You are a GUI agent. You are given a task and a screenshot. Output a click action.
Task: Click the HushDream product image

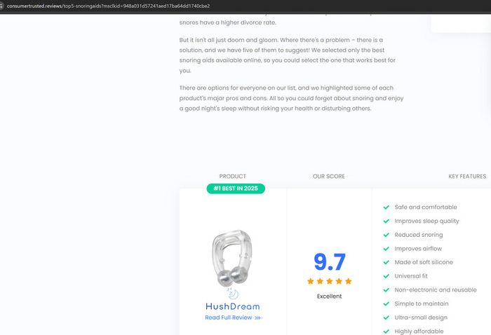click(232, 258)
